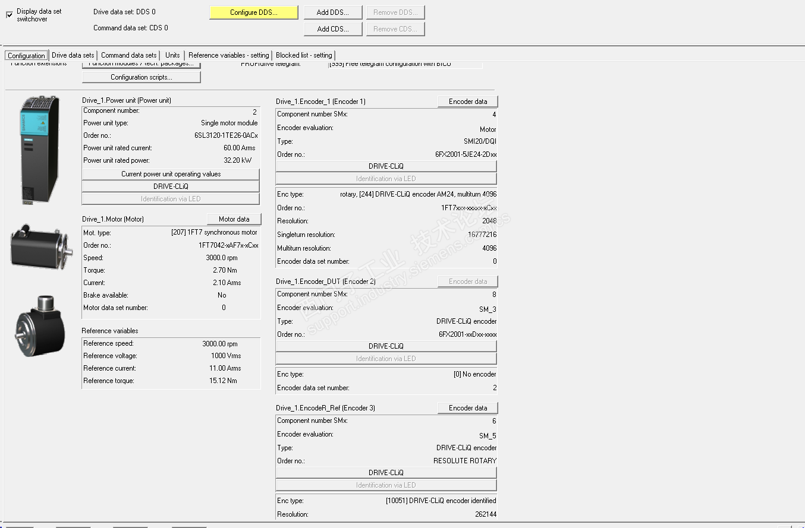Open Motor data for Drive_1 Motor

click(x=234, y=219)
